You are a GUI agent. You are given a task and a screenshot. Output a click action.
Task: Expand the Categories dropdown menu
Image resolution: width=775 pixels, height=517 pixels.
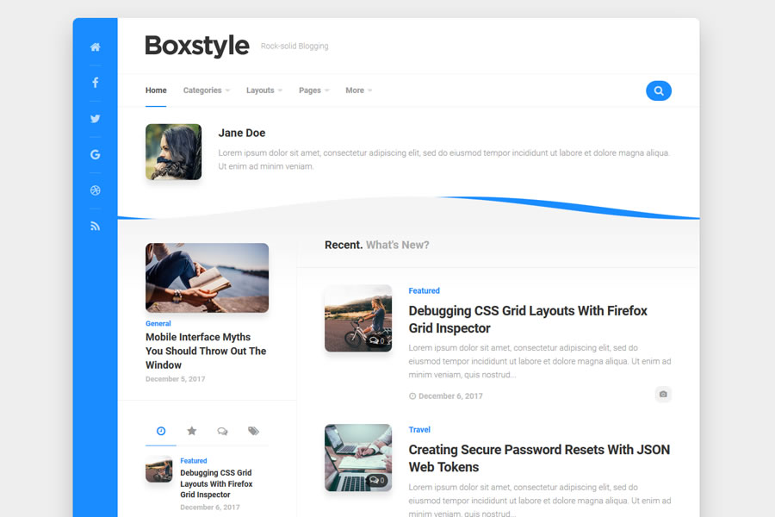pos(206,90)
